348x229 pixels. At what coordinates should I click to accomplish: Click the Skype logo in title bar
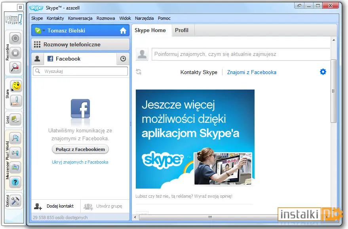tap(36, 8)
